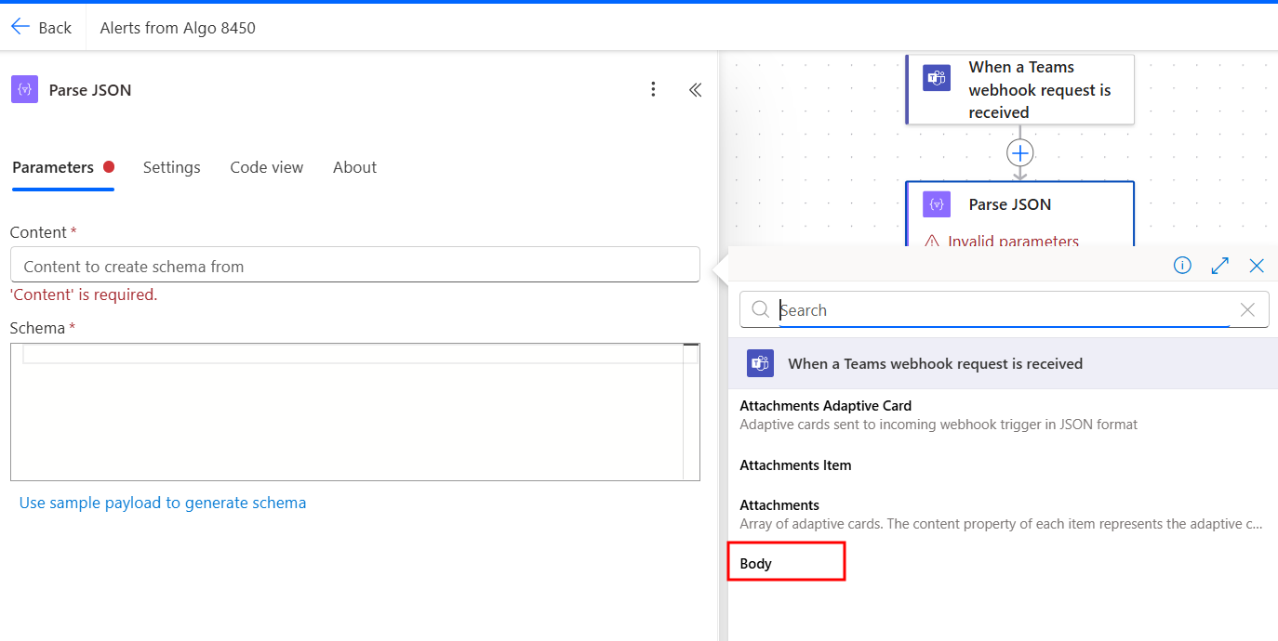Focus the Content input field
This screenshot has height=641, width=1278.
354,265
